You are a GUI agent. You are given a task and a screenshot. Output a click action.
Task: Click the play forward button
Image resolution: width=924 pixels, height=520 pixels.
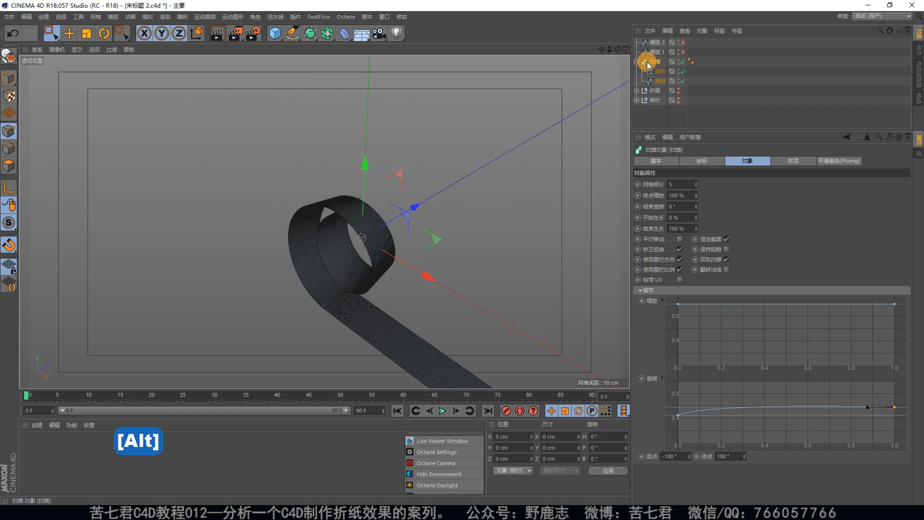coord(442,411)
